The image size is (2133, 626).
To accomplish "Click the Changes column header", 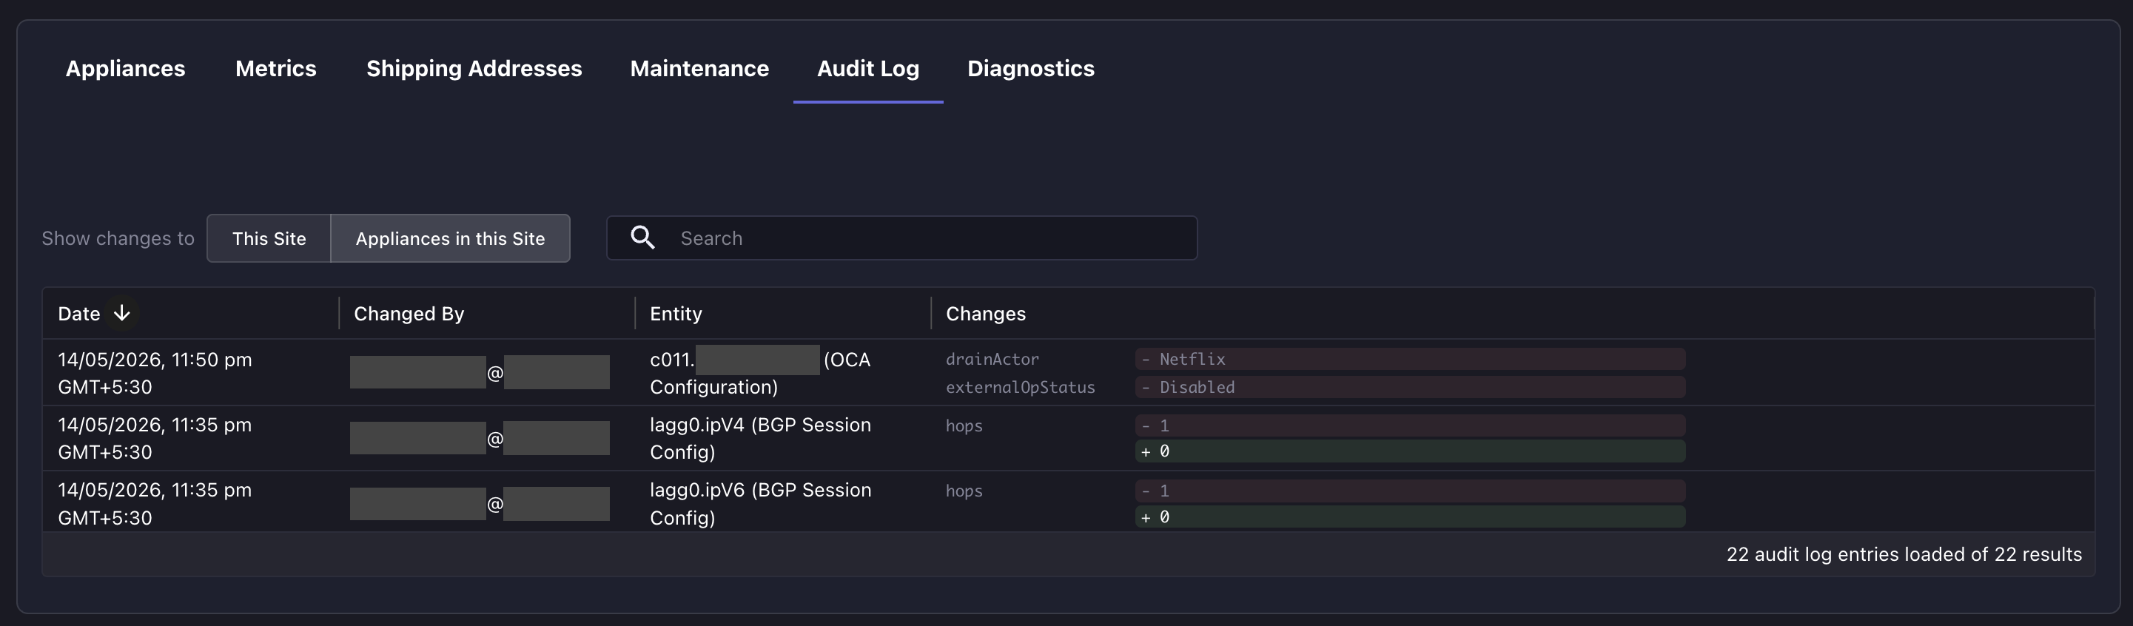I will point(985,314).
